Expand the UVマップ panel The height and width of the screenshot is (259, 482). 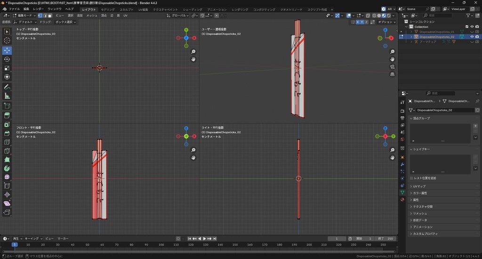point(442,186)
